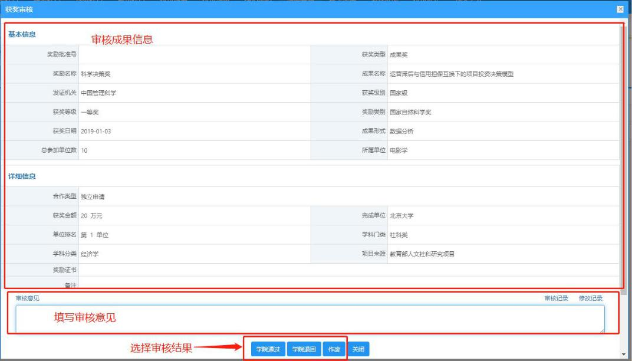Select the 详细信息 section header
The width and height of the screenshot is (632, 361).
(x=22, y=177)
